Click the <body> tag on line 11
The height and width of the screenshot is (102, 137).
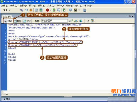[x=12, y=54]
